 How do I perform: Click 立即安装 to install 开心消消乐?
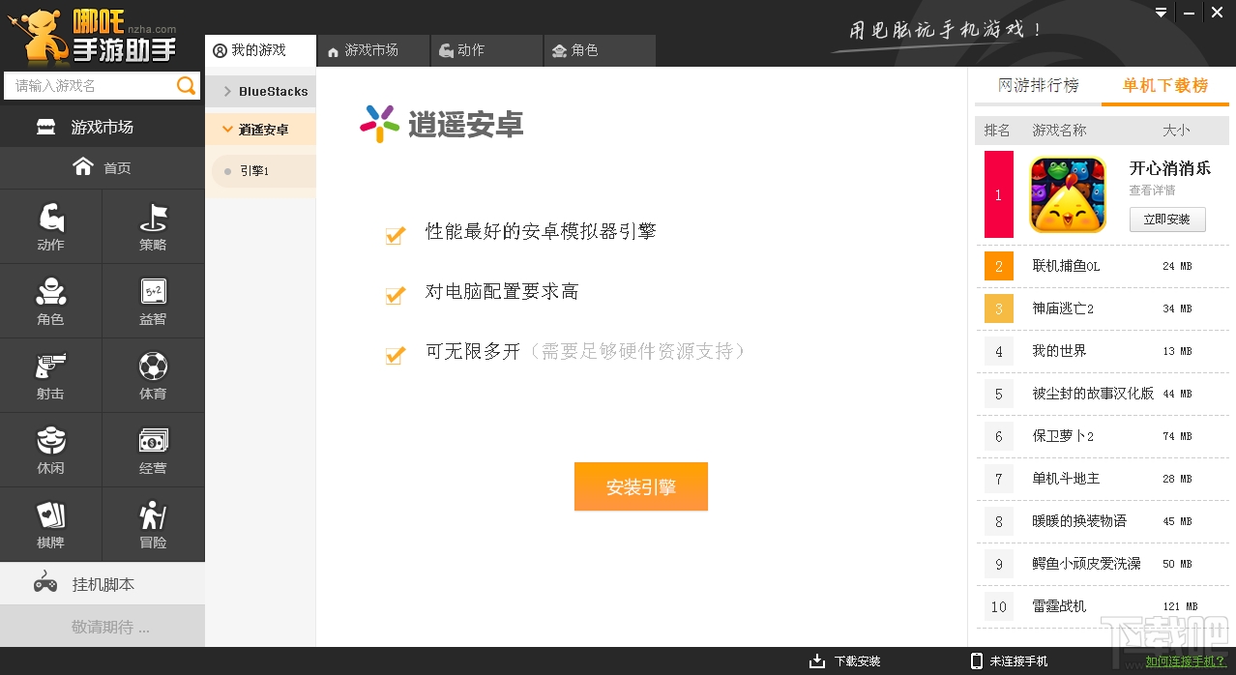tap(1166, 219)
